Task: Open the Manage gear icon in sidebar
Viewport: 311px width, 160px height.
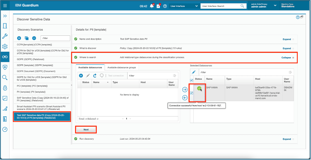Action: [5, 47]
